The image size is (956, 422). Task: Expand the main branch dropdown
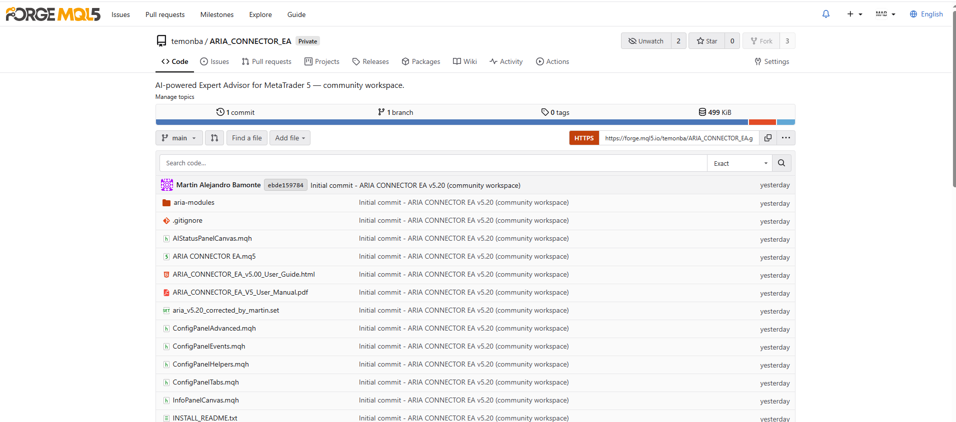[x=179, y=138]
